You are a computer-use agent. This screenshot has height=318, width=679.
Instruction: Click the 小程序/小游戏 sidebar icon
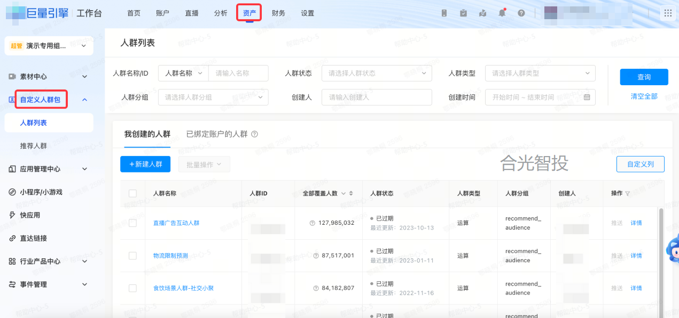pyautogui.click(x=12, y=192)
